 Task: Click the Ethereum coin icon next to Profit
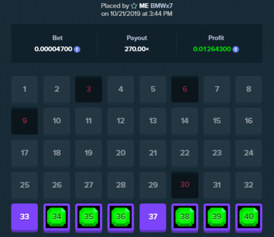click(236, 49)
